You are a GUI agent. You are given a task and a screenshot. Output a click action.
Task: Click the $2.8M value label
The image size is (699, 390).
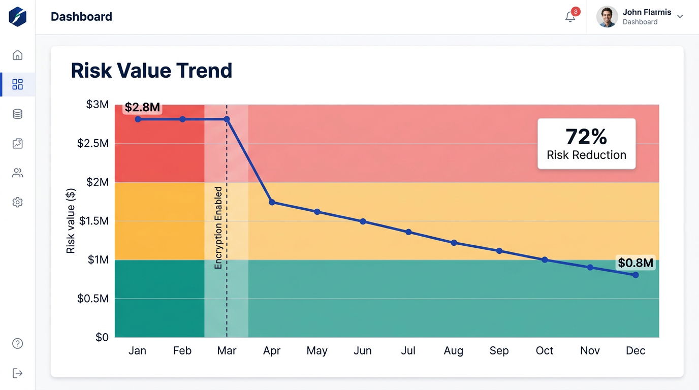click(142, 107)
